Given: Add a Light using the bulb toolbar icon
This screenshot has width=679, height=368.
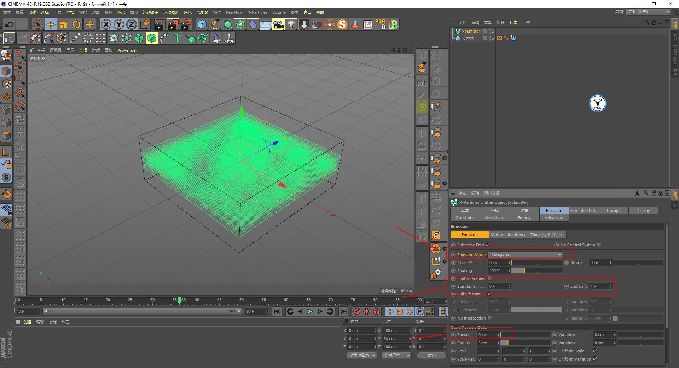Looking at the screenshot, I should click(290, 24).
